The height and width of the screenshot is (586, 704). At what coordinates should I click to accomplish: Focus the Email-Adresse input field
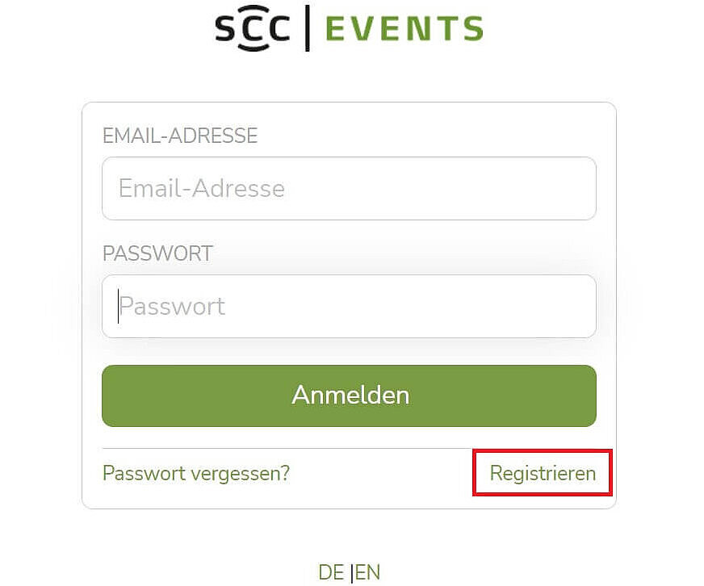pos(349,188)
